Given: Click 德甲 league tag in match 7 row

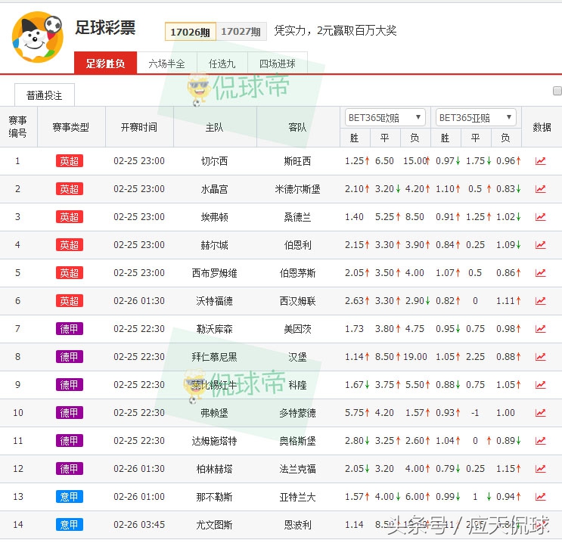Looking at the screenshot, I should click(70, 329).
